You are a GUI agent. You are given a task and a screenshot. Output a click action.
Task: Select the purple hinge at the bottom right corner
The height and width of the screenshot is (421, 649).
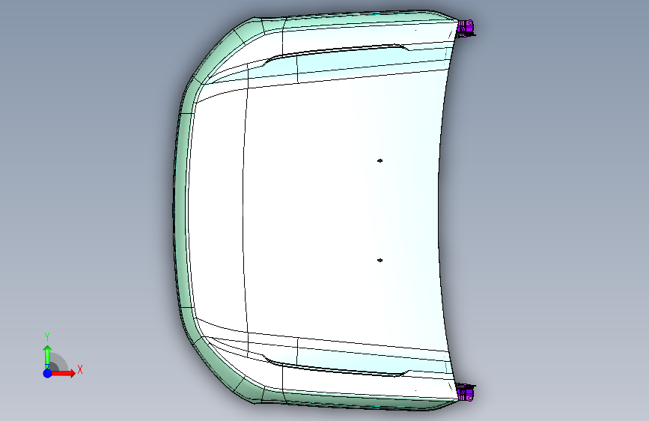[x=465, y=392]
